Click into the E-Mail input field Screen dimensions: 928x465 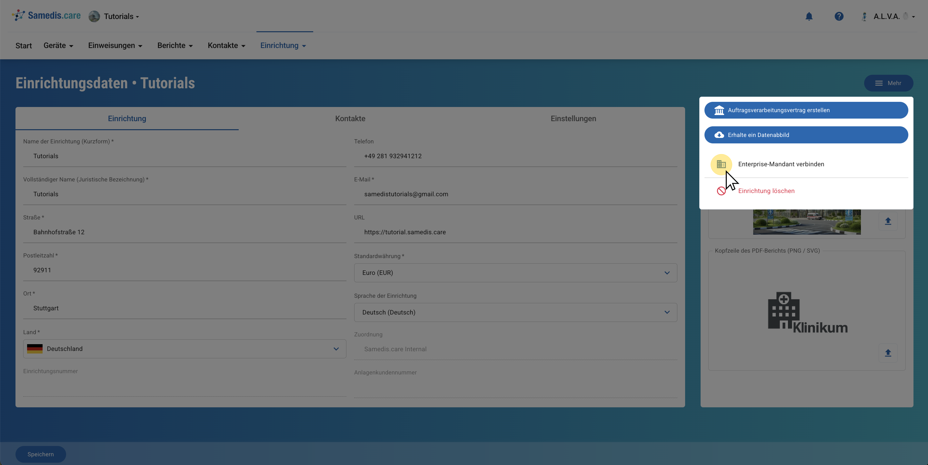coord(515,194)
